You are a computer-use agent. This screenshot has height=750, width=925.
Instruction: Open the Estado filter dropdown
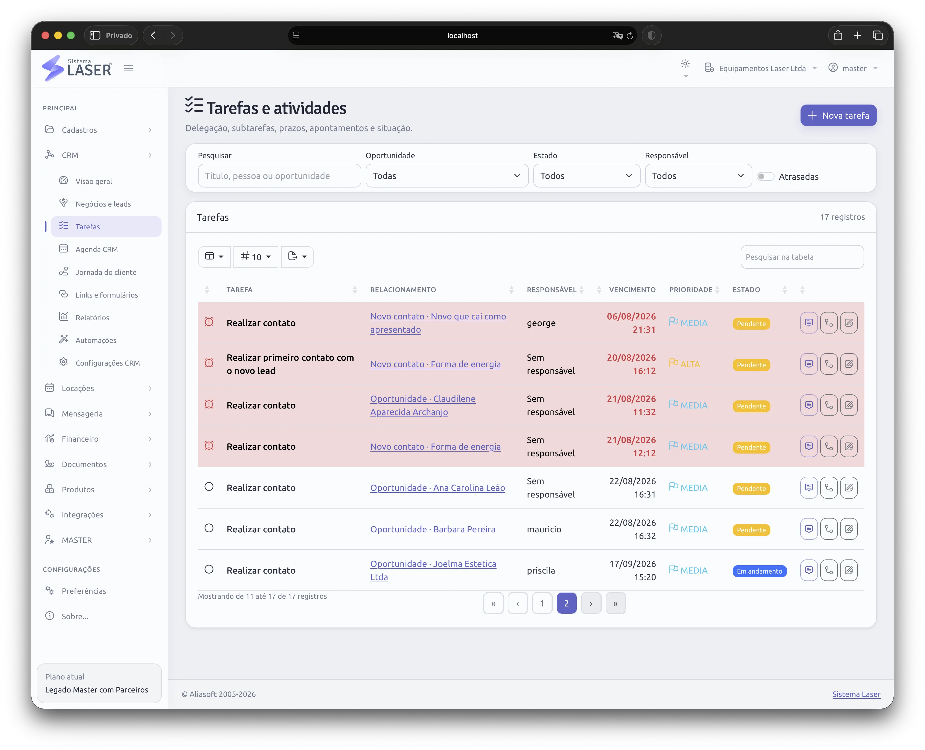(586, 176)
